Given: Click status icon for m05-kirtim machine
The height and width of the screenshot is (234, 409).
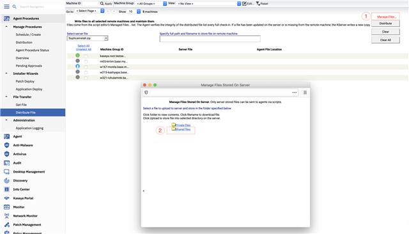Looking at the screenshot, I should 78,61.
